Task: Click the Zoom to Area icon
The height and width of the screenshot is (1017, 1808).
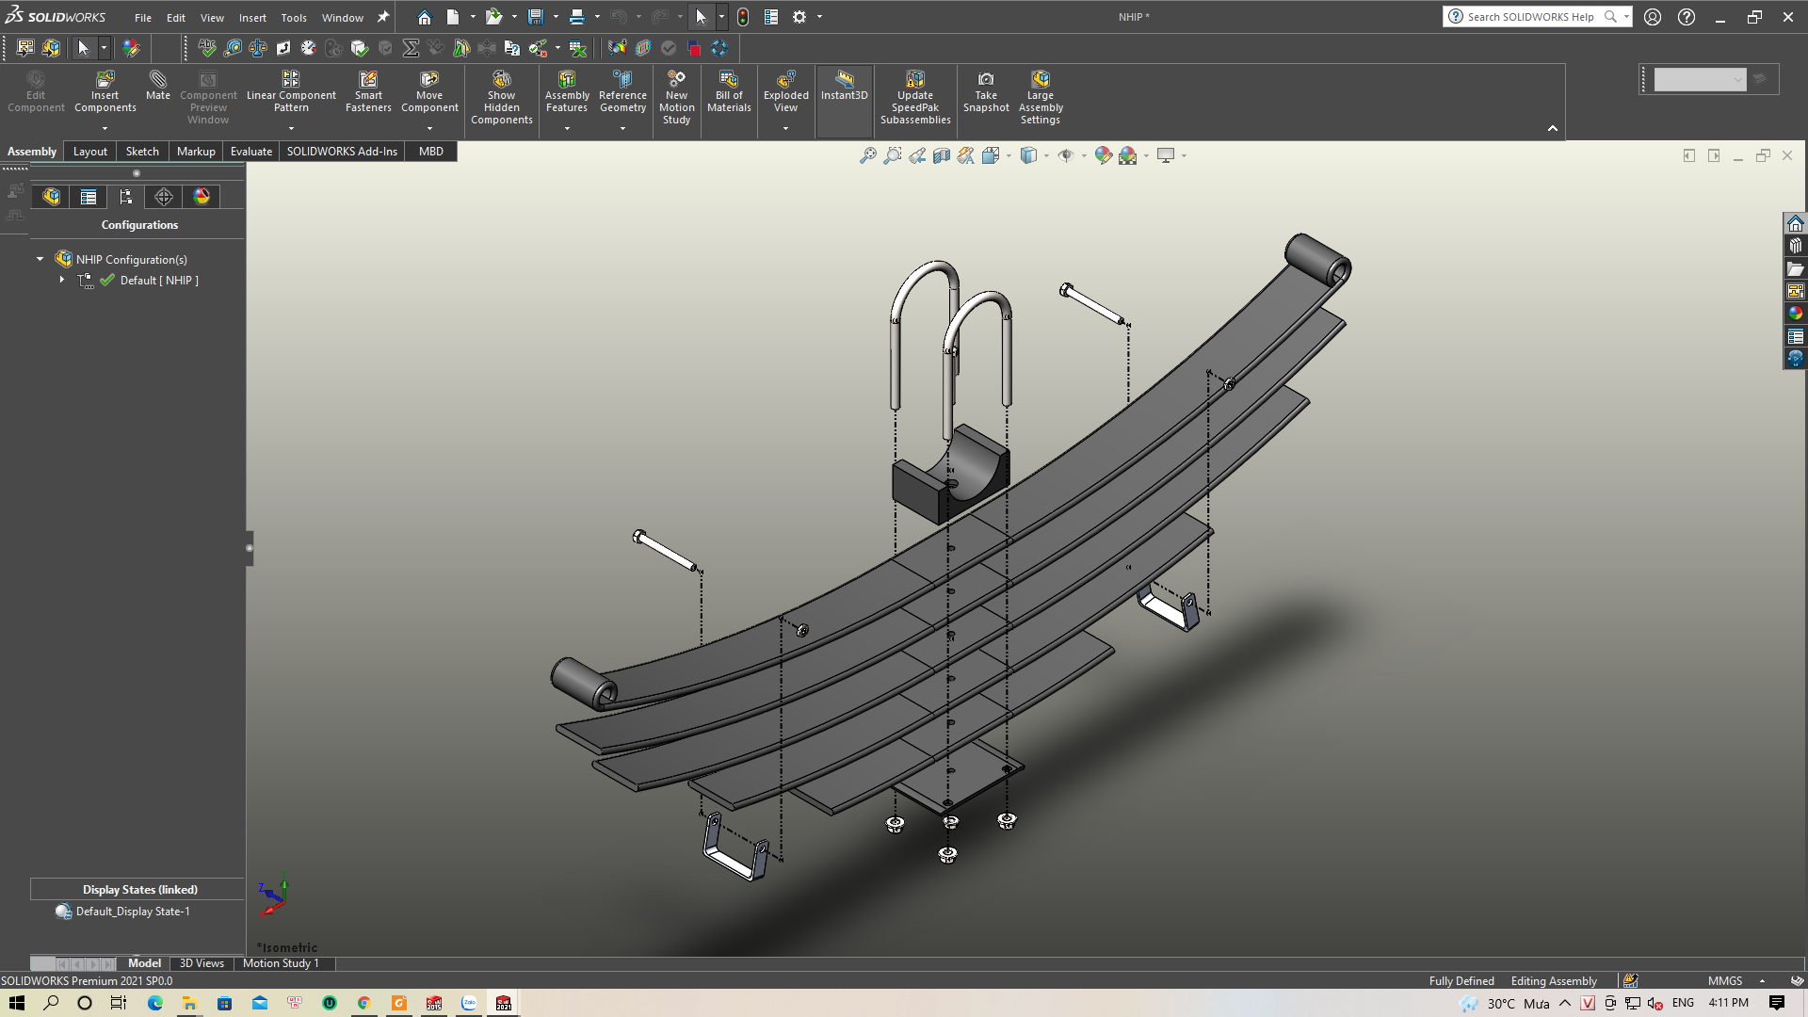Action: click(x=893, y=155)
